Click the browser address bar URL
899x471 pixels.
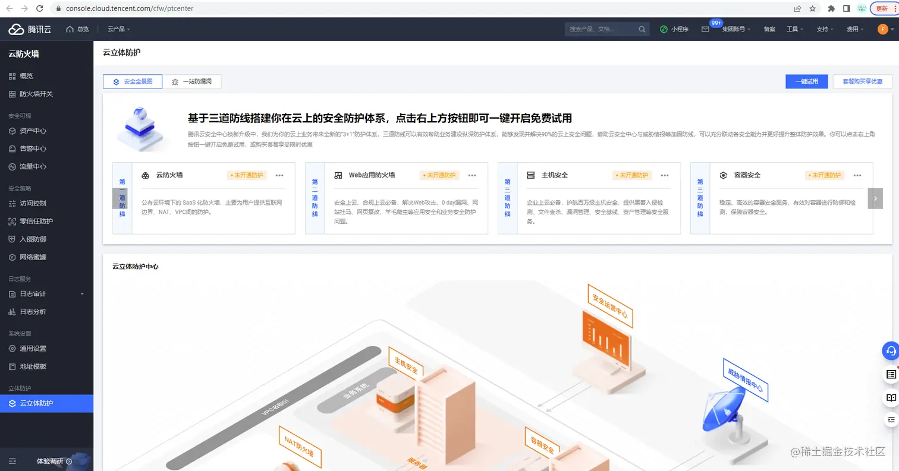(129, 9)
